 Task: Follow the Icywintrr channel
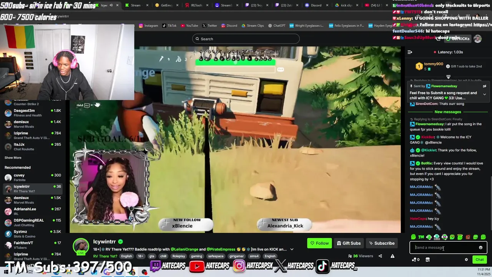(x=319, y=243)
